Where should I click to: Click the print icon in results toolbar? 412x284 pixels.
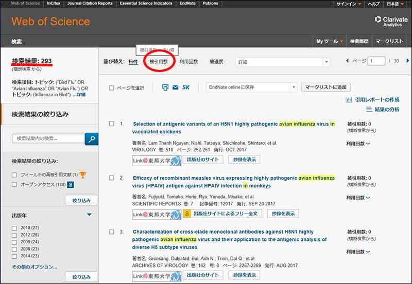point(165,87)
